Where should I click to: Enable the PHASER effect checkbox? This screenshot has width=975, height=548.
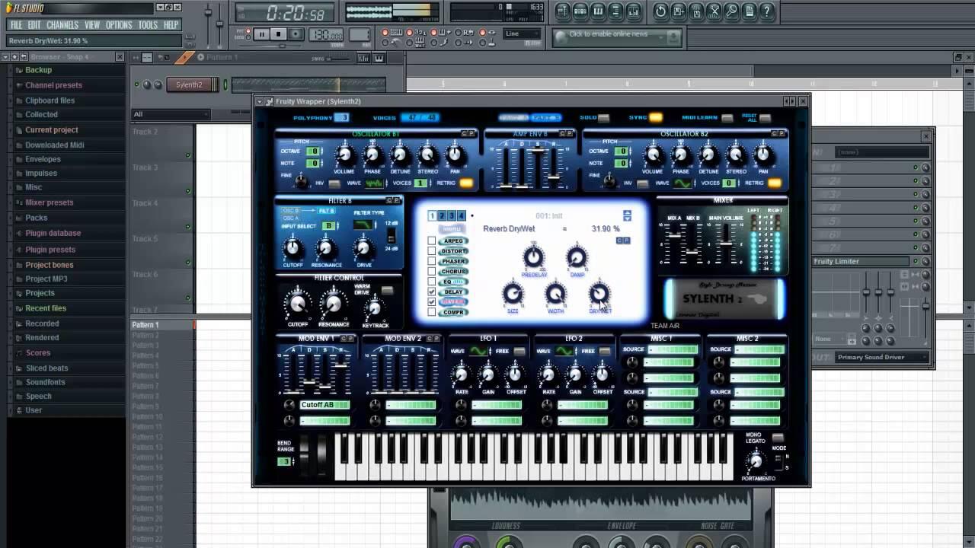432,261
